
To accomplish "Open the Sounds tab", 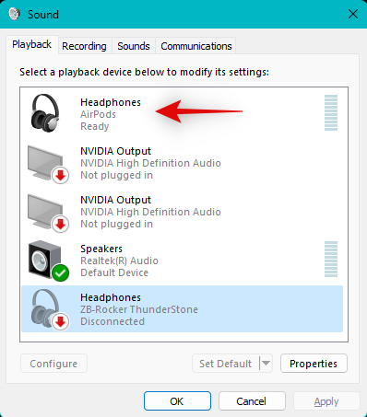I will click(134, 46).
